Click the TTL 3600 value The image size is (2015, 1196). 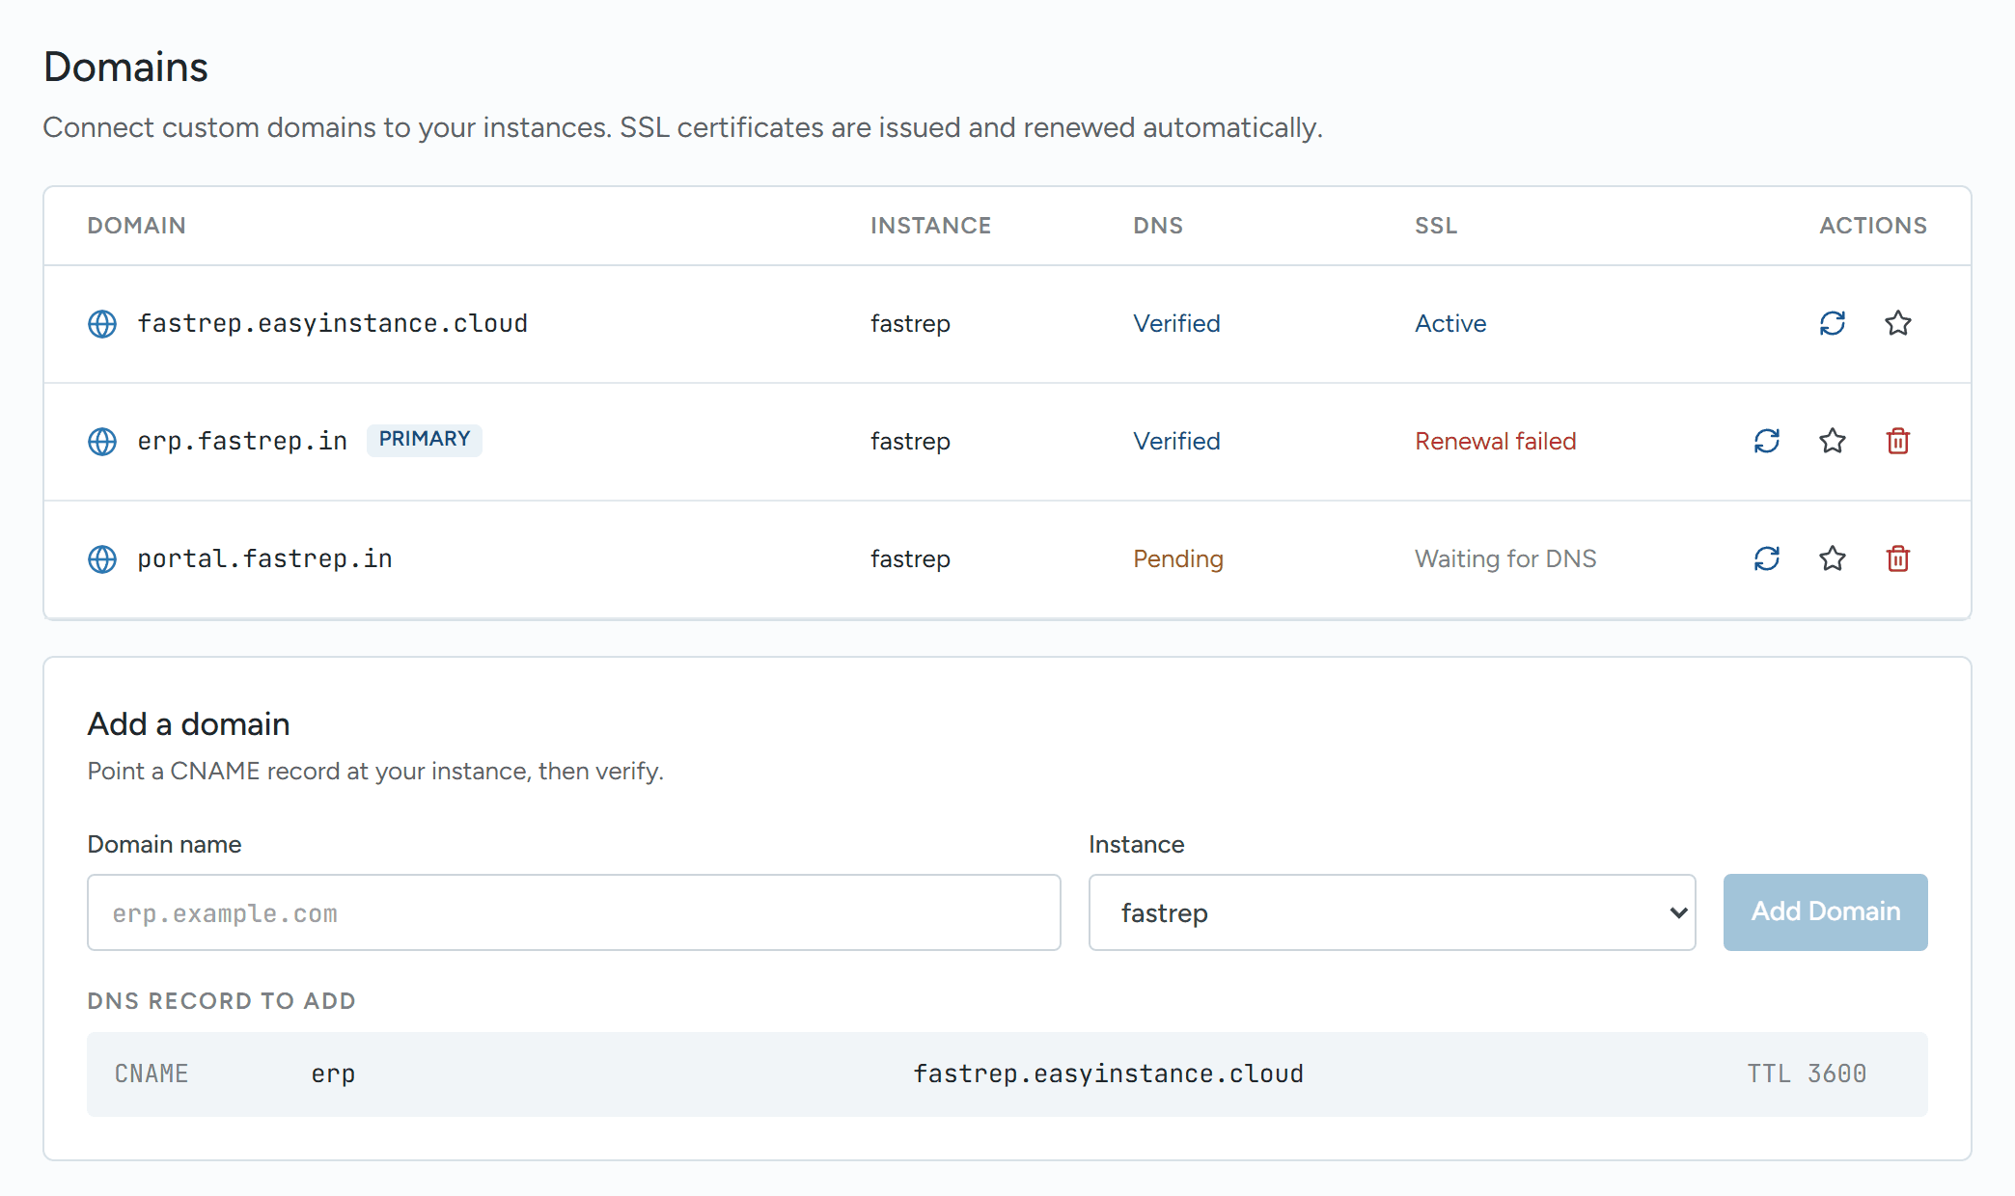(x=1807, y=1074)
